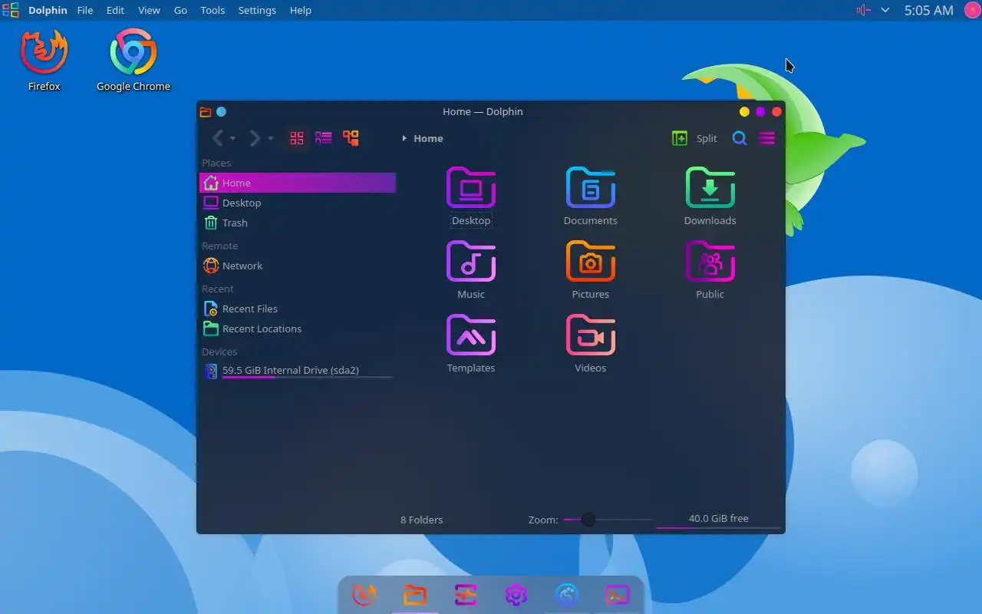Click the 8 Folders status text
This screenshot has height=614, width=982.
[421, 520]
